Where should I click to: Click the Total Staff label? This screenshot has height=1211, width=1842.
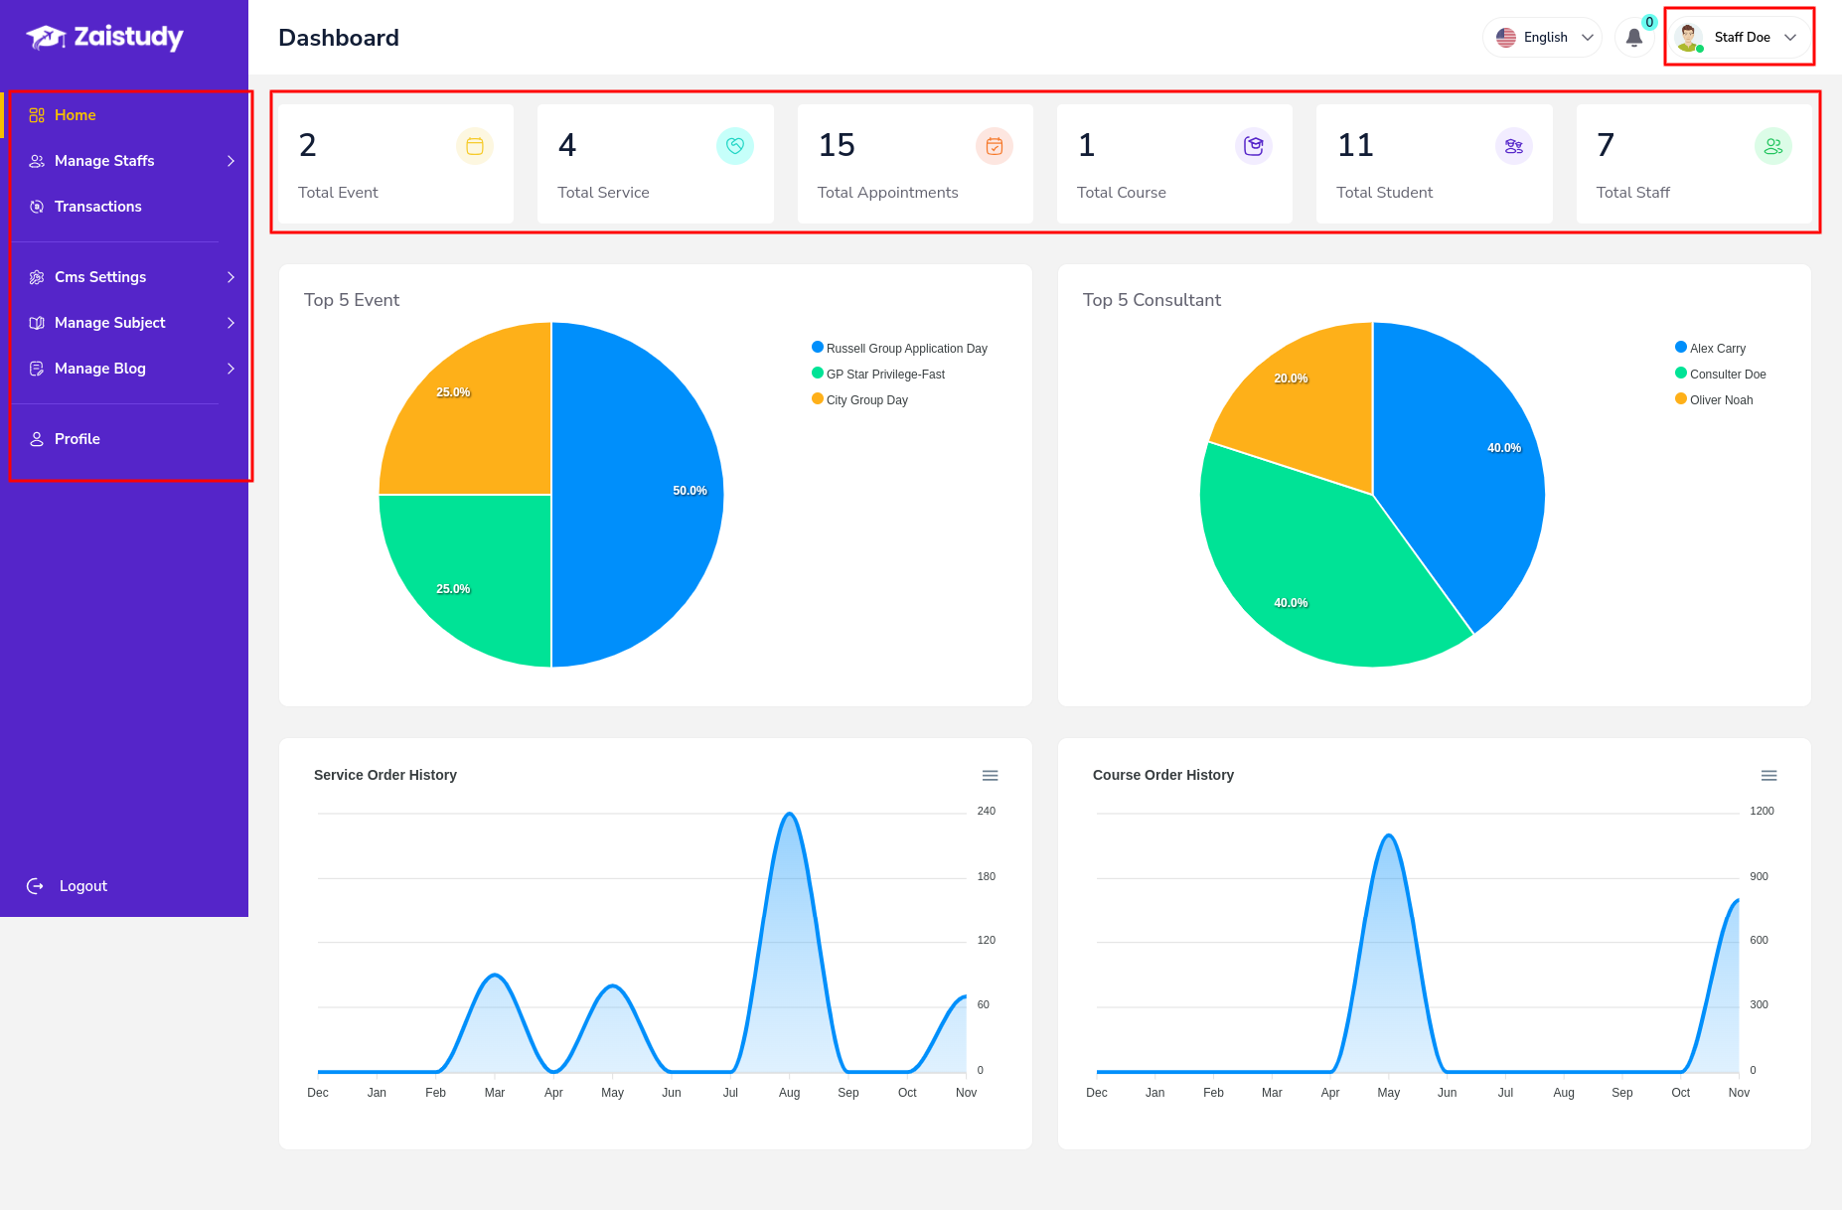pyautogui.click(x=1633, y=193)
